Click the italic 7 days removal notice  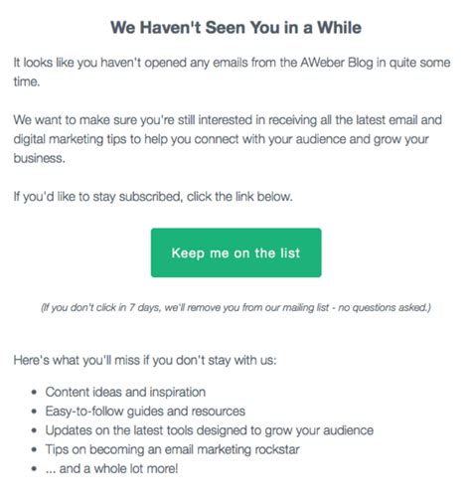point(235,307)
